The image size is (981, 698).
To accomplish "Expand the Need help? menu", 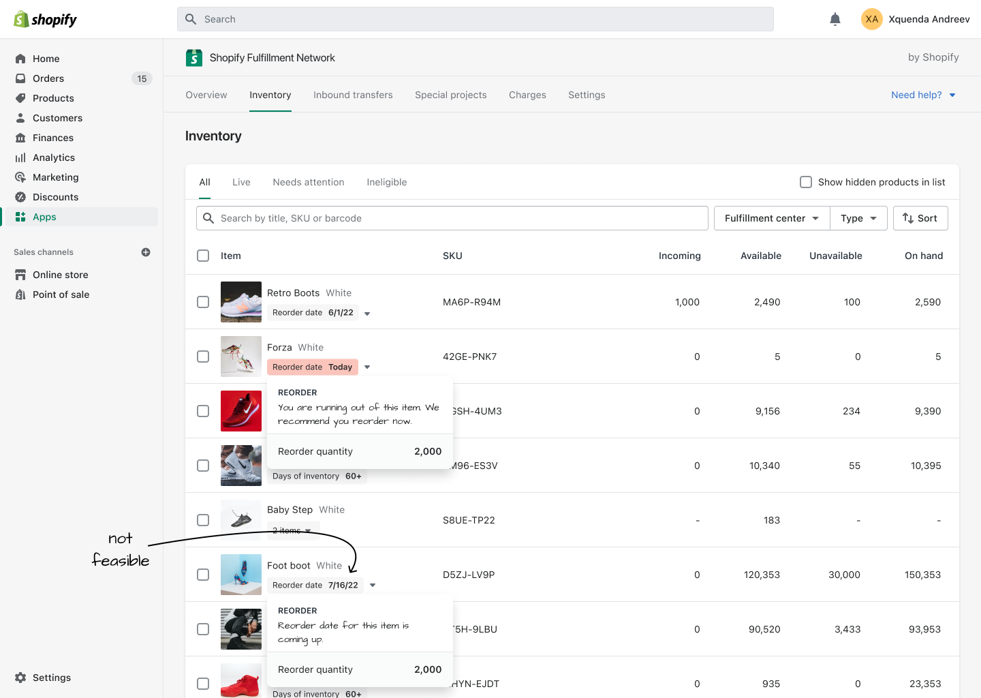I will click(923, 95).
